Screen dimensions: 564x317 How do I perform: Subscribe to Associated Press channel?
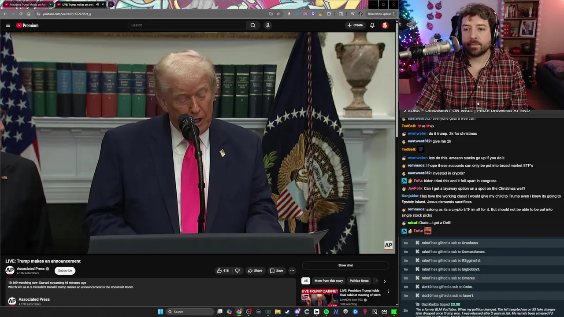[x=65, y=271]
